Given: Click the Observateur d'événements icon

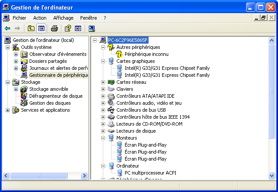Looking at the screenshot, I should tap(24, 54).
